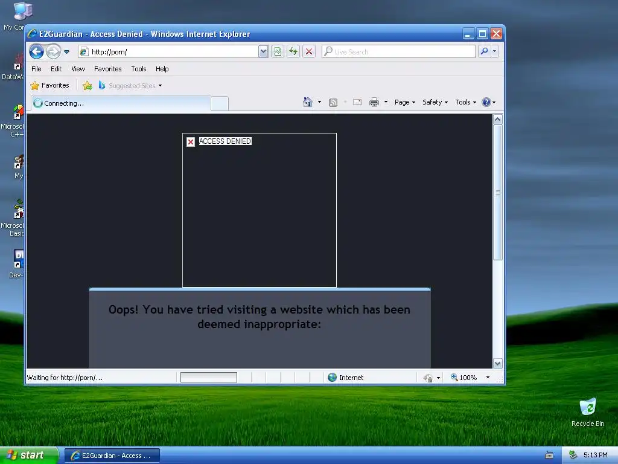The height and width of the screenshot is (464, 618).
Task: Click the Oops inappropriate website message
Action: click(x=260, y=317)
